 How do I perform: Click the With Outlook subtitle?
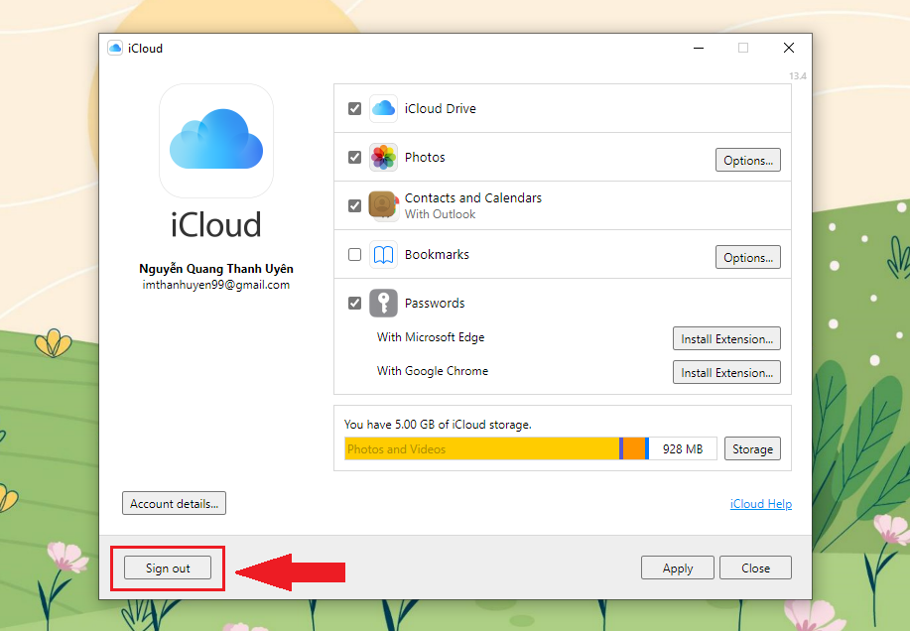[x=440, y=214]
